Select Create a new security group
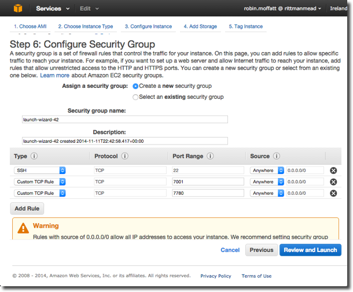353x292 pixels. click(x=135, y=86)
